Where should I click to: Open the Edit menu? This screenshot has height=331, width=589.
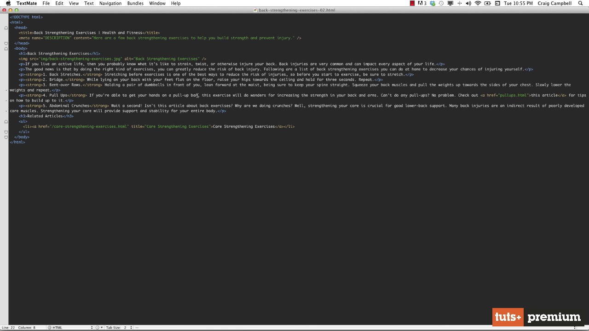click(x=59, y=3)
